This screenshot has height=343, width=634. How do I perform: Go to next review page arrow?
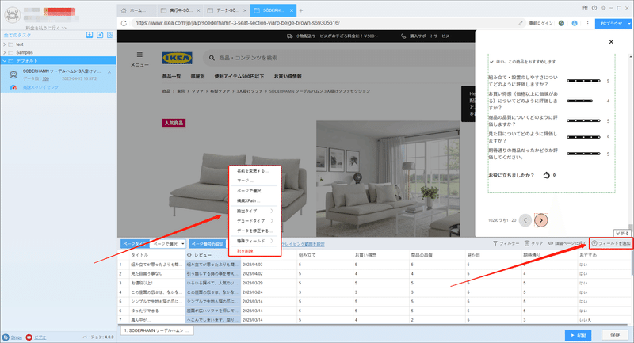(541, 220)
